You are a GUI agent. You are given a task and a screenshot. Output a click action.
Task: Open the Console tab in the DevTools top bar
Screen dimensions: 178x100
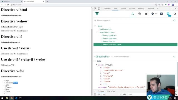[x=123, y=9]
